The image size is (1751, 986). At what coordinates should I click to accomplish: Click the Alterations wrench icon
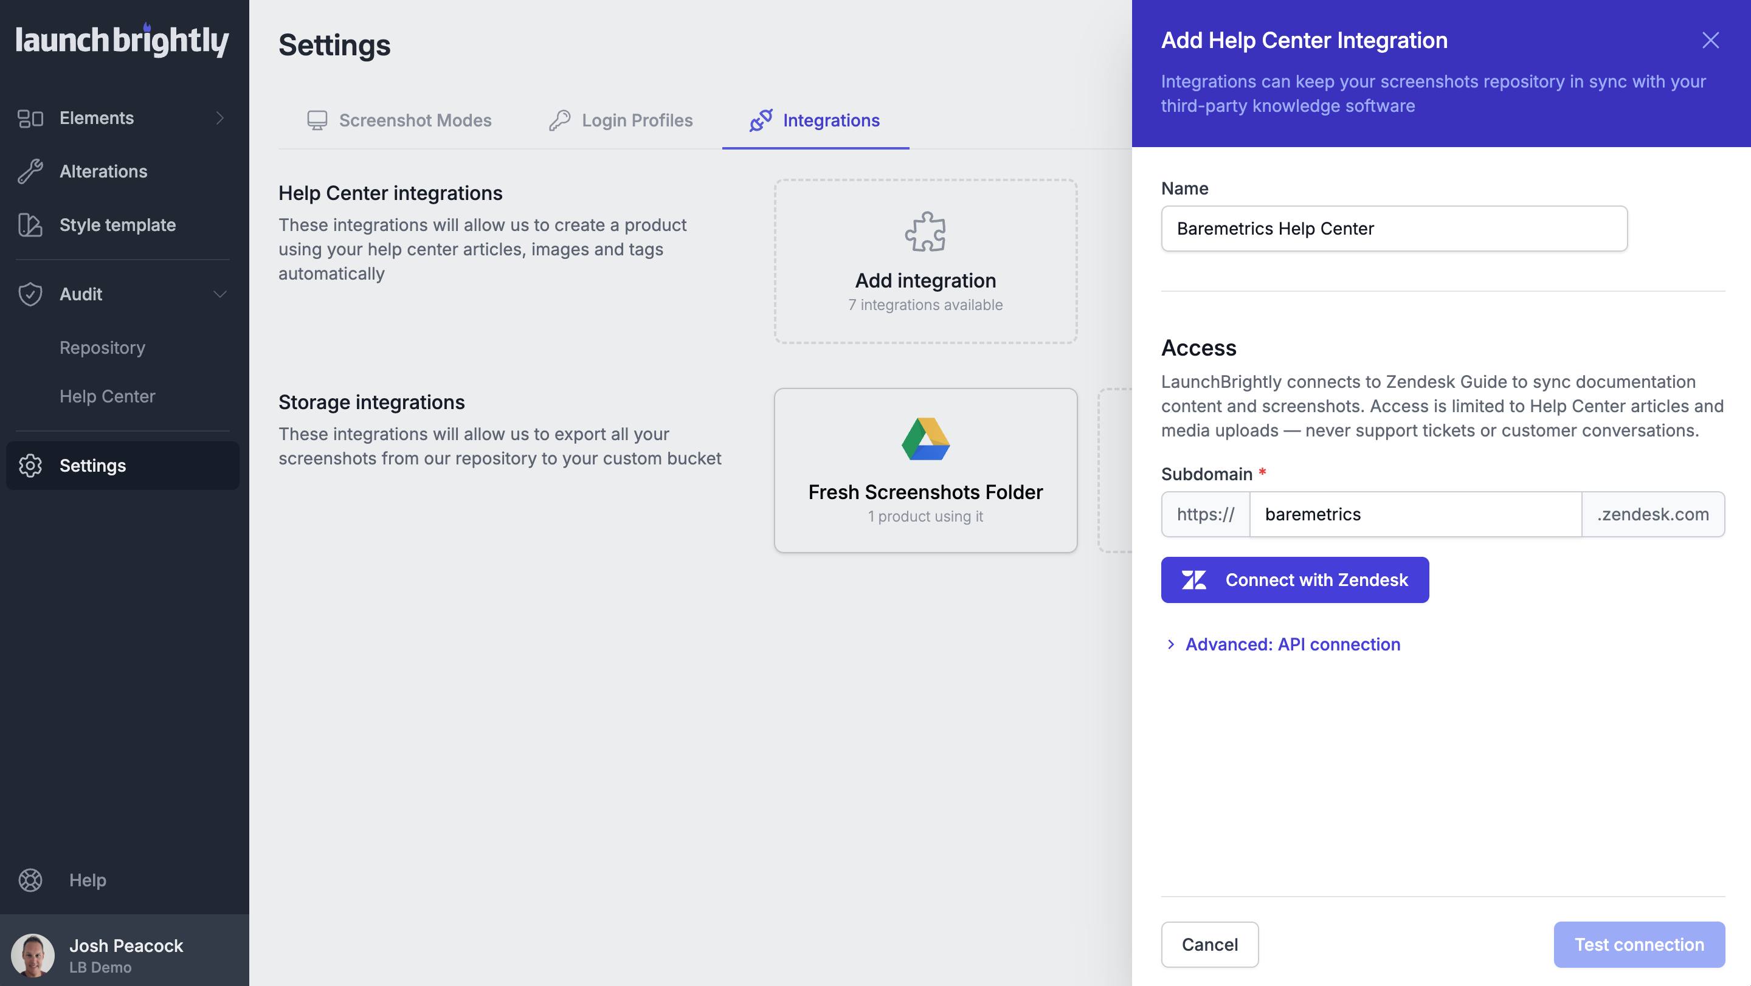tap(30, 171)
